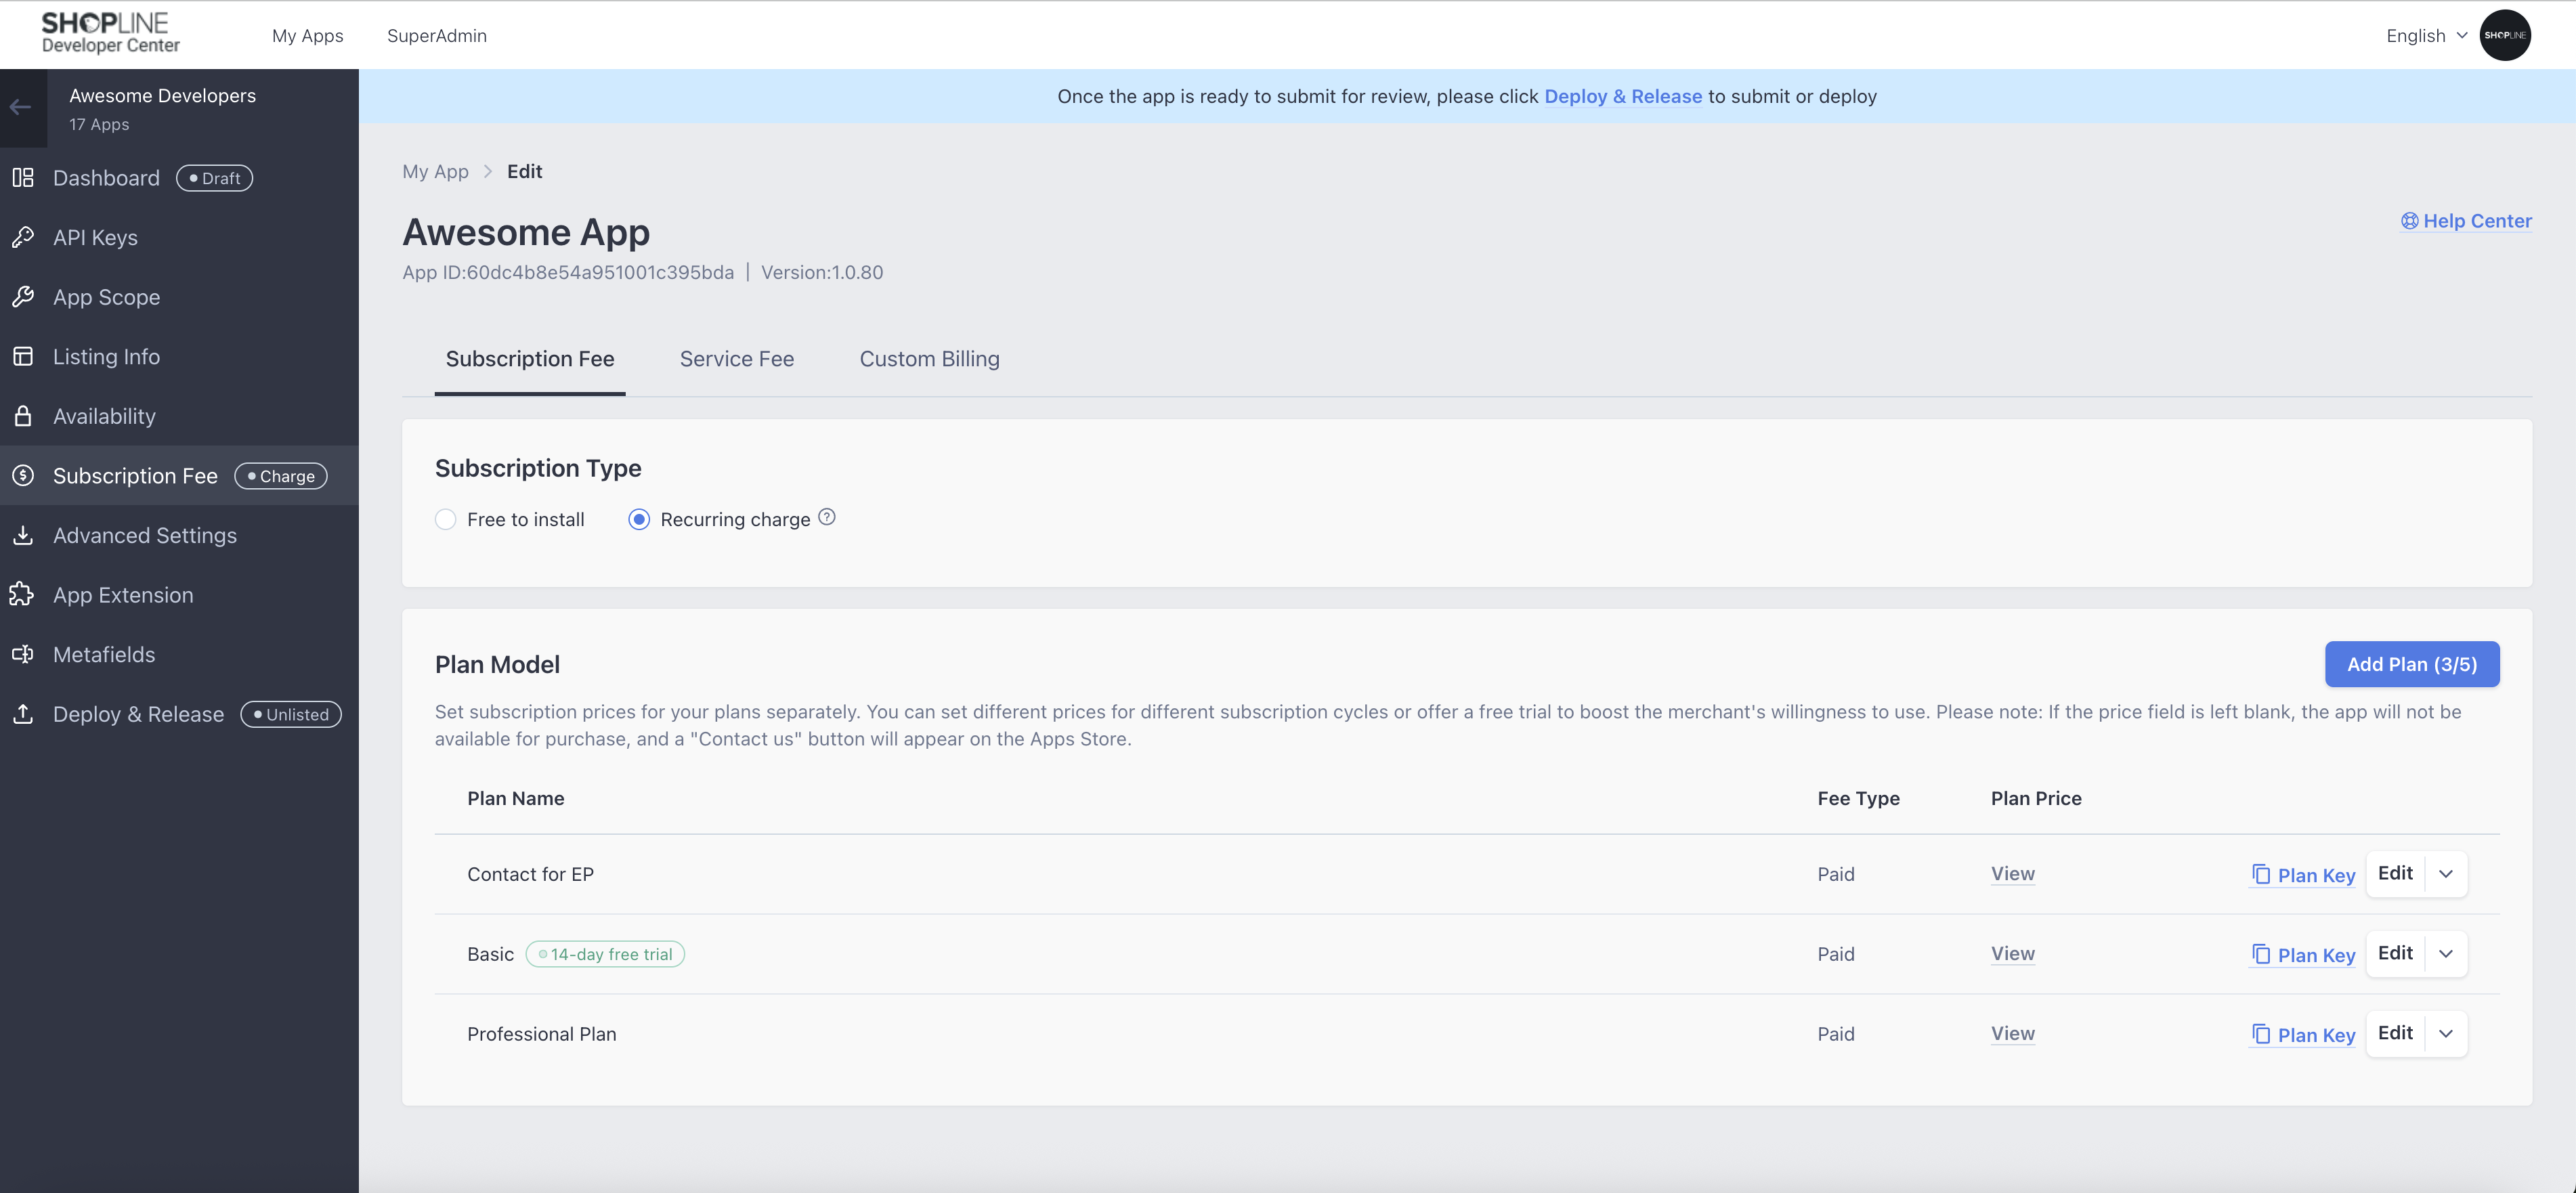The image size is (2576, 1193).
Task: Select the Recurring charge radio button
Action: click(639, 520)
